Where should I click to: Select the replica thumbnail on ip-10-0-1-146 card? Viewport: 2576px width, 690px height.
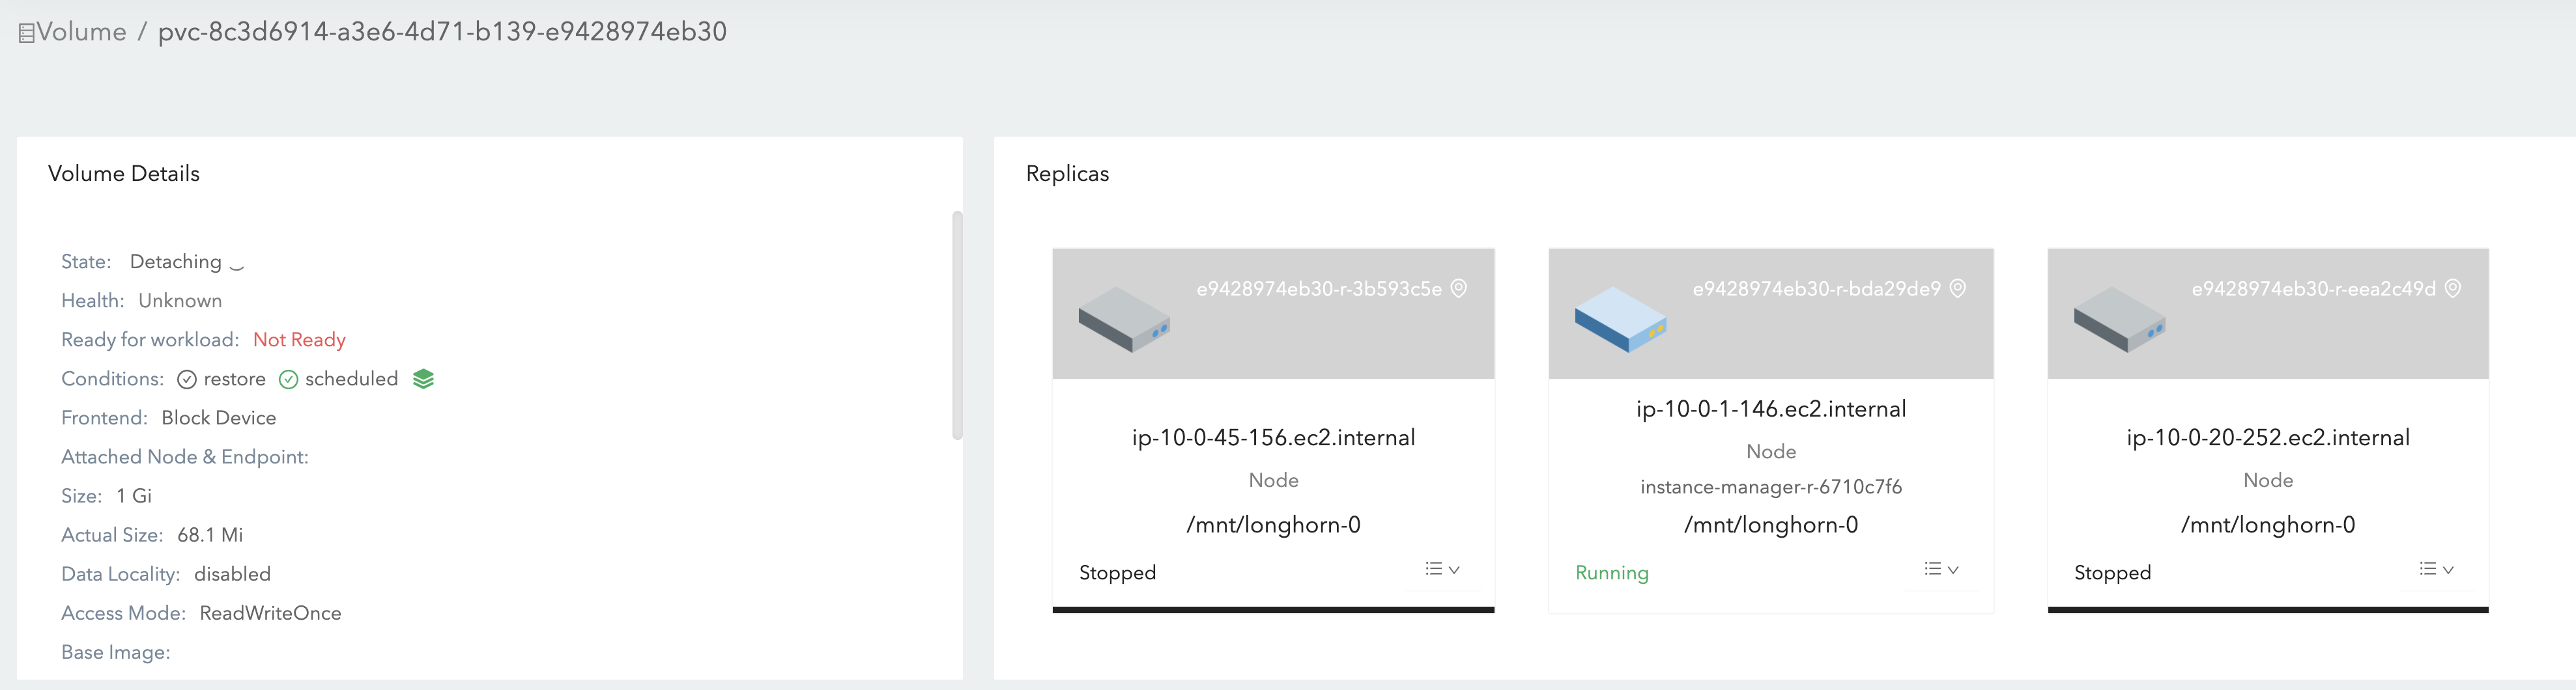coord(1770,312)
